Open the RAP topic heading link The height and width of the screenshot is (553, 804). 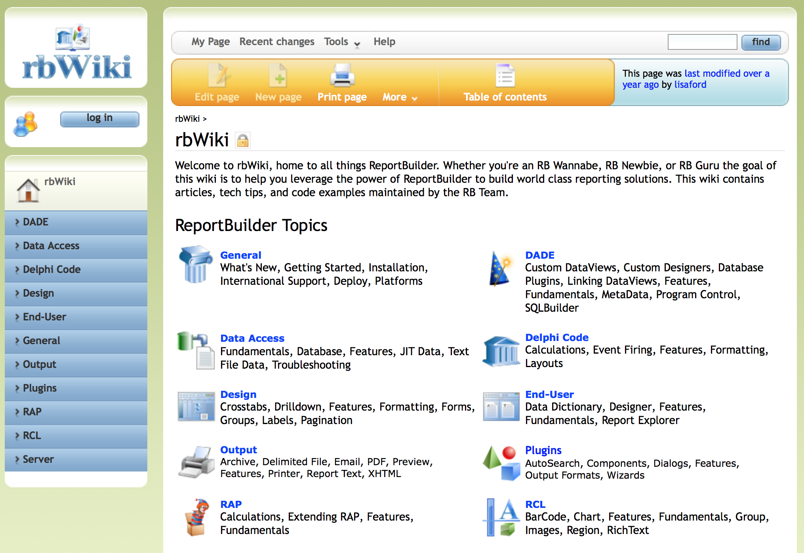tap(231, 504)
